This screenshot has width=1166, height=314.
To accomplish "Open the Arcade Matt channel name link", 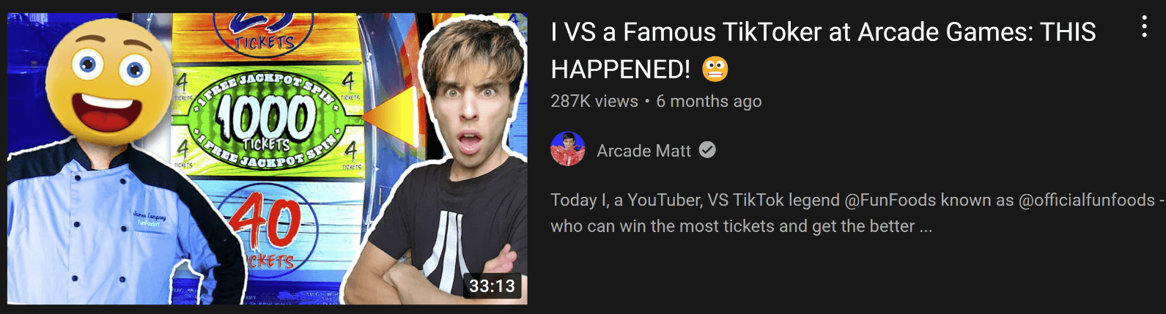I will [643, 151].
